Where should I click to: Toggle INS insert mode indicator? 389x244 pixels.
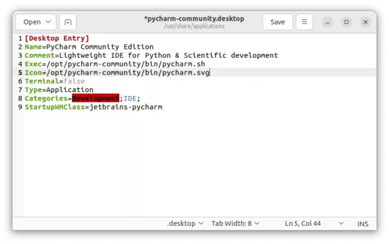click(362, 224)
